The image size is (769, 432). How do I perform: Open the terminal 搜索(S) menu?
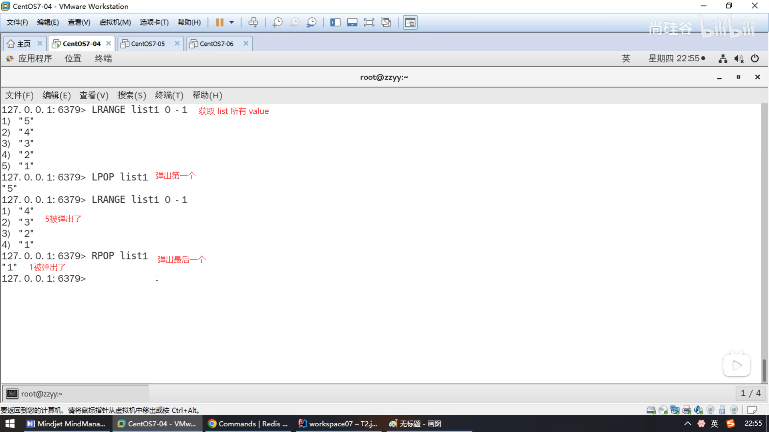point(131,95)
